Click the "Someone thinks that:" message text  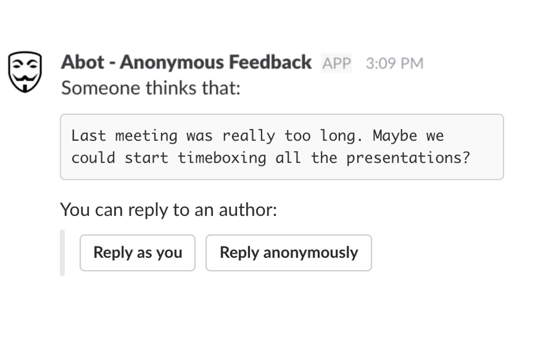151,88
